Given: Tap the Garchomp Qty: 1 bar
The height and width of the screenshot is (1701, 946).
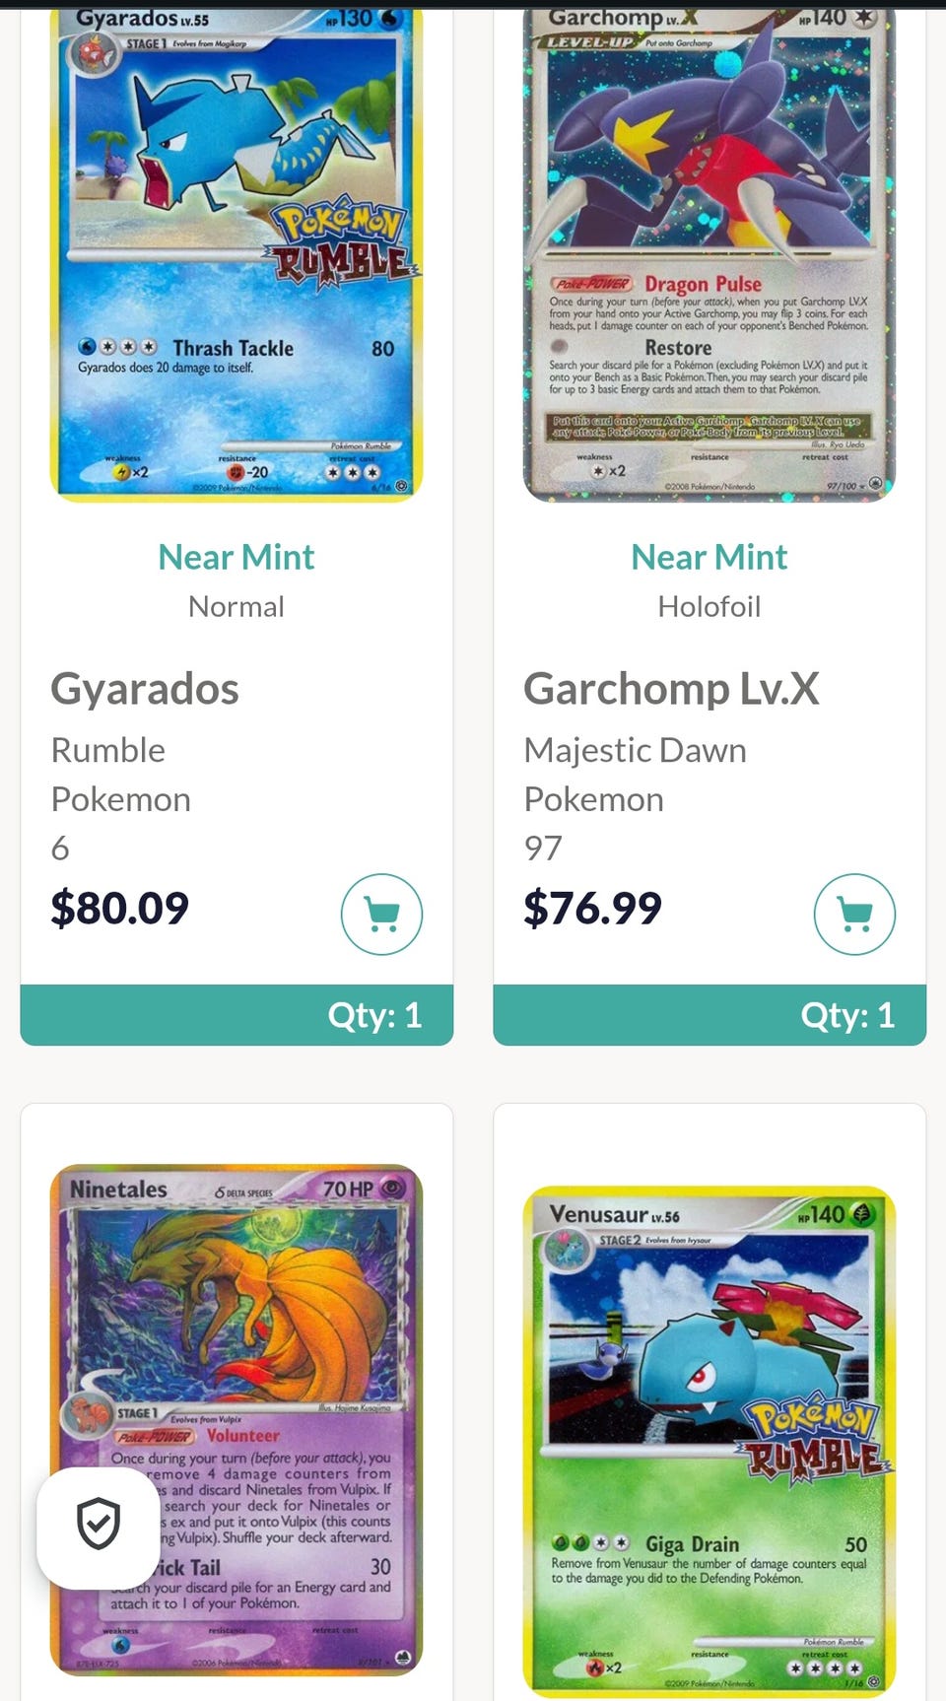Looking at the screenshot, I should click(709, 1015).
